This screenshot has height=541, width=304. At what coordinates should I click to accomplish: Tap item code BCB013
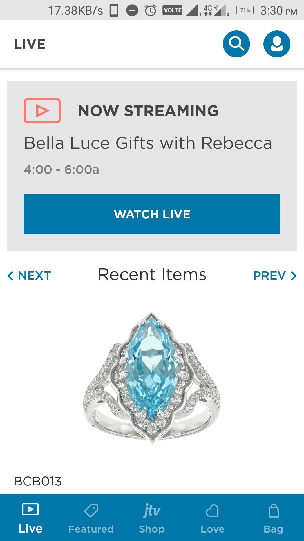tap(38, 481)
